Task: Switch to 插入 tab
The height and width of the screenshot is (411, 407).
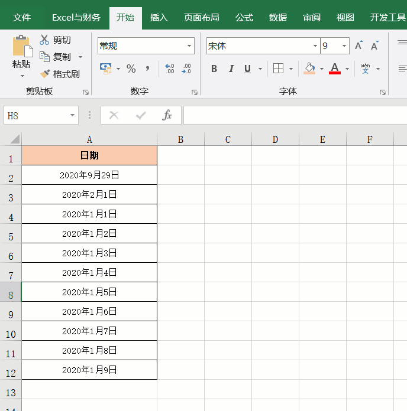Action: [159, 18]
